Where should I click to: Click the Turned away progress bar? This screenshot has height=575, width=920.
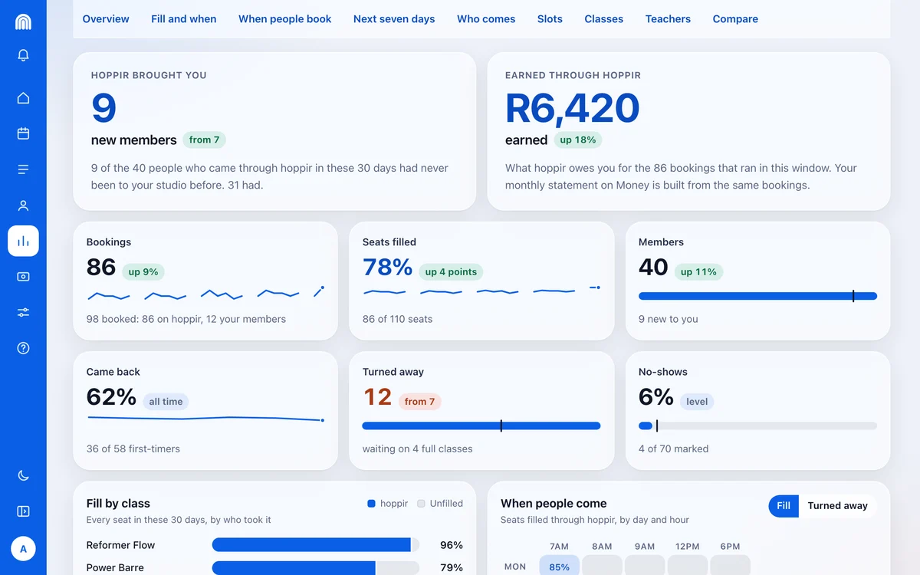point(481,426)
